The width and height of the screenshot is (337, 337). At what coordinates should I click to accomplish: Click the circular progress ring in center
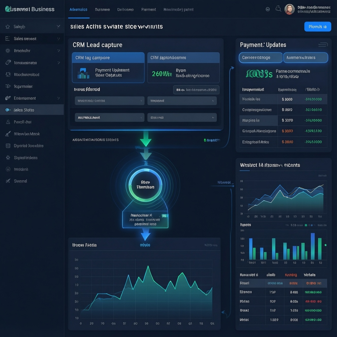pyautogui.click(x=145, y=185)
